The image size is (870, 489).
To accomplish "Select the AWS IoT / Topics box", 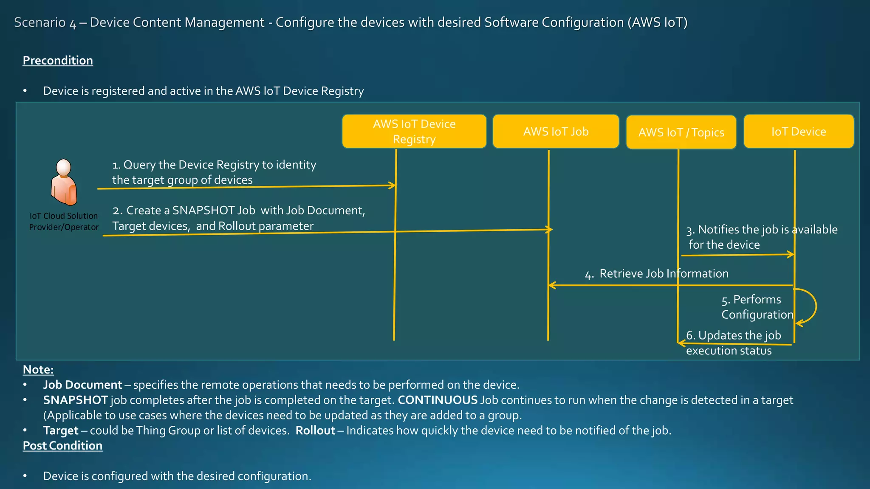I will (681, 132).
